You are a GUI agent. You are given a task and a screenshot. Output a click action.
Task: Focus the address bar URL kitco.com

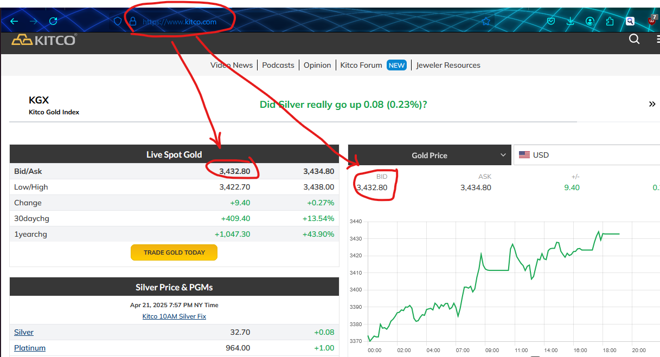coord(180,22)
